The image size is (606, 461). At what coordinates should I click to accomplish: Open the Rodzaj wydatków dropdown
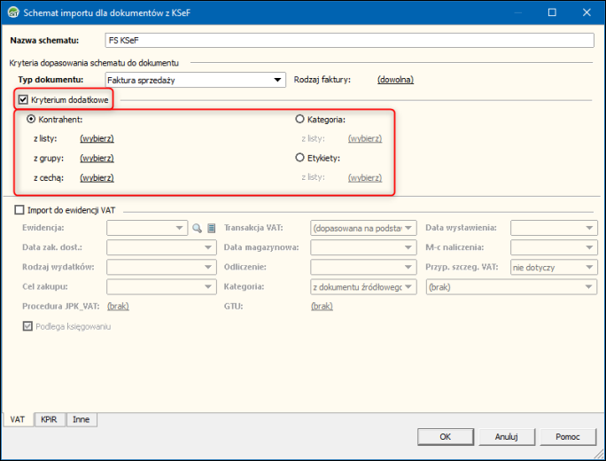tap(161, 267)
